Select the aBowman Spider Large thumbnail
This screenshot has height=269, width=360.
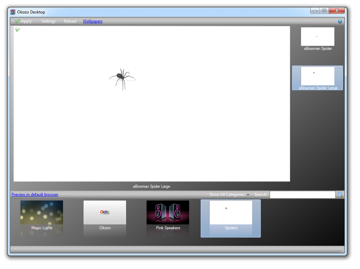point(318,78)
